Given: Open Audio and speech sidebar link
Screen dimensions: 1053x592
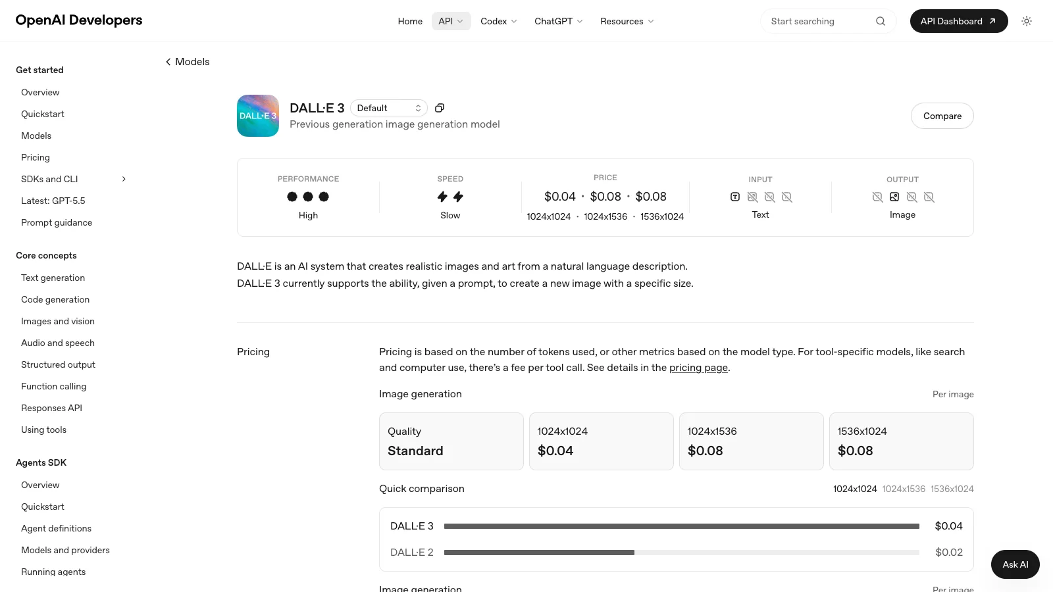Looking at the screenshot, I should tap(58, 343).
